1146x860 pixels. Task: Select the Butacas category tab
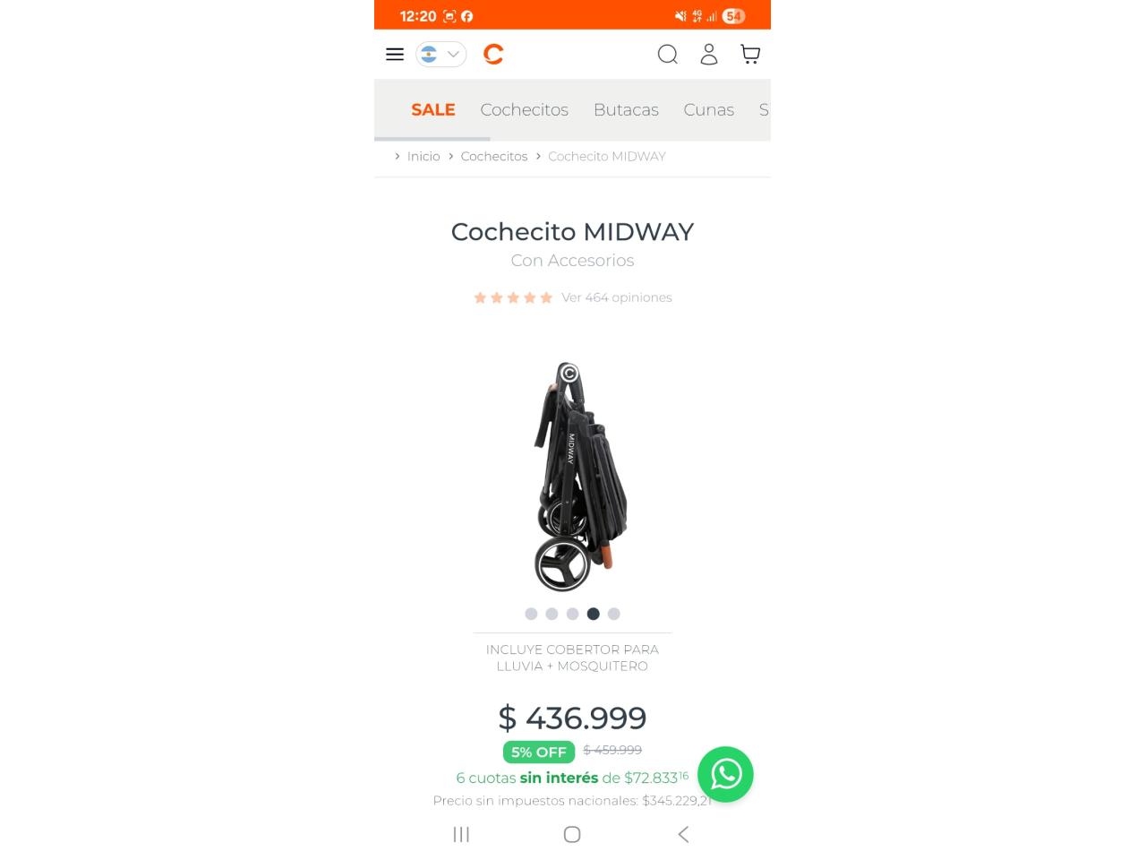pos(626,109)
